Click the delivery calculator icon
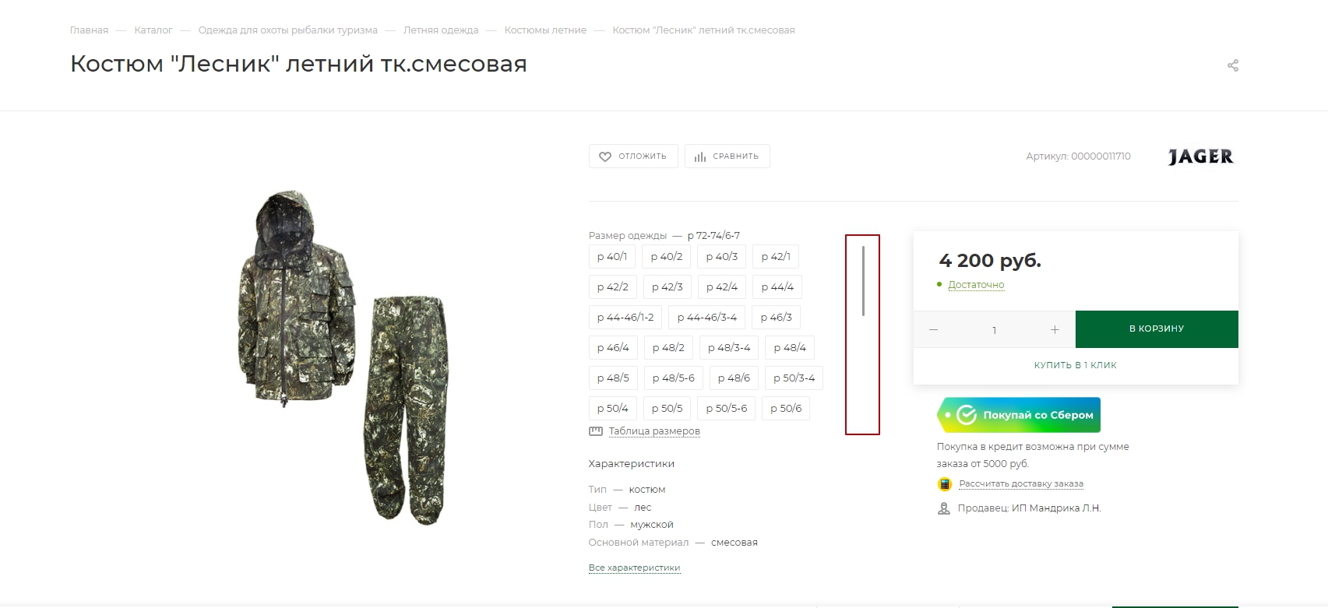This screenshot has height=608, width=1328. [945, 484]
